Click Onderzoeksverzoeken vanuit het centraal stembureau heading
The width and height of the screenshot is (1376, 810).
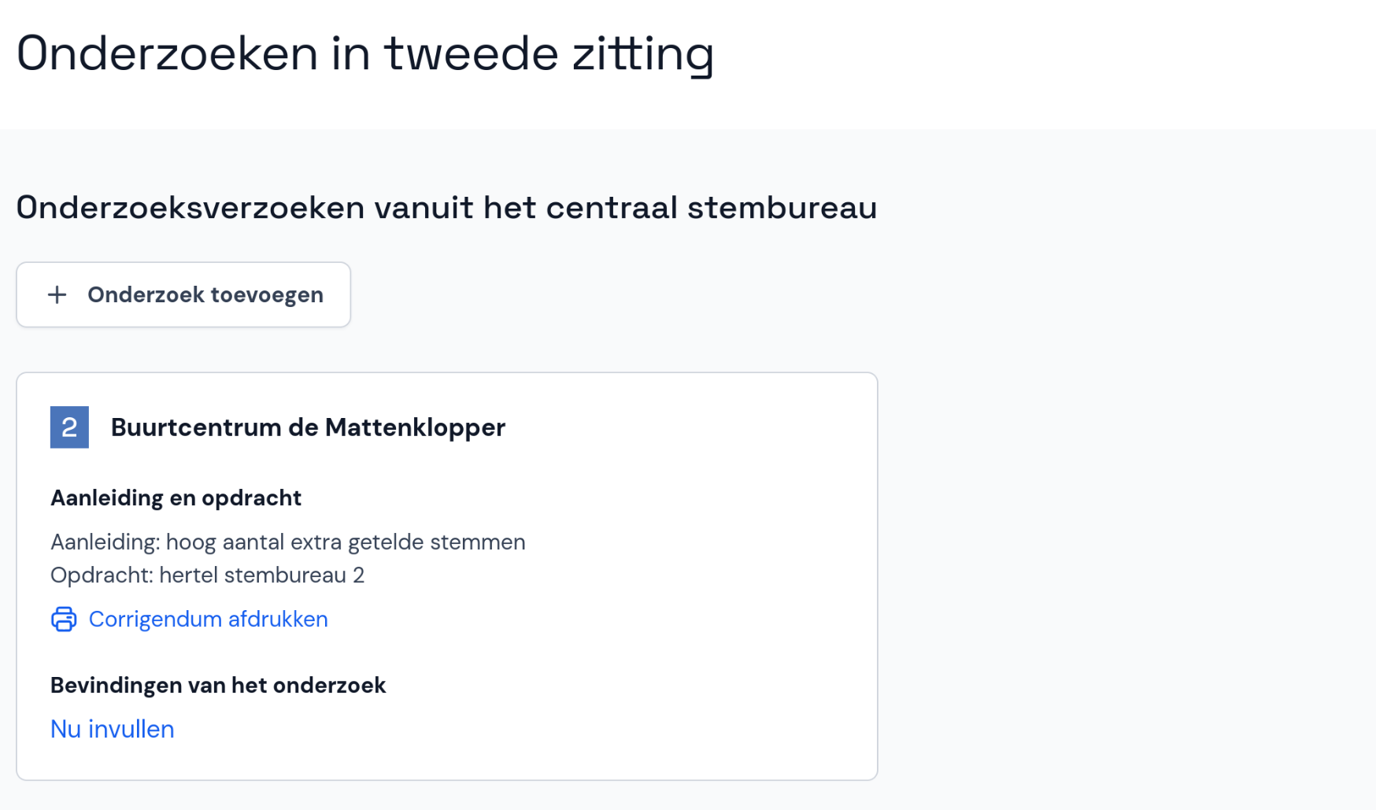coord(446,209)
